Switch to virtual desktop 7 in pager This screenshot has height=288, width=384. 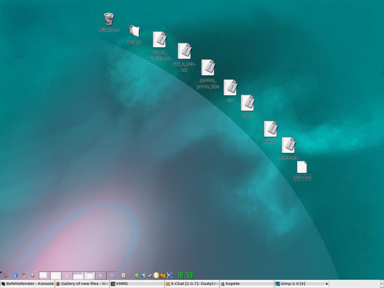click(x=112, y=276)
